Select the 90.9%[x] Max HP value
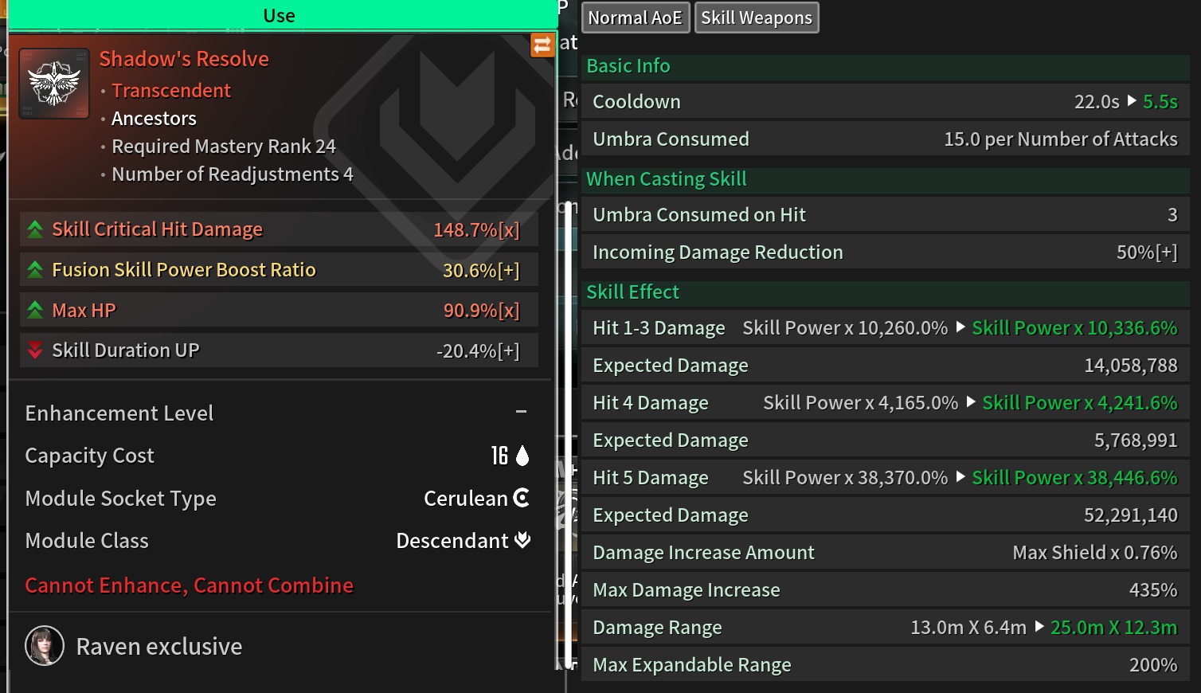 pos(481,311)
